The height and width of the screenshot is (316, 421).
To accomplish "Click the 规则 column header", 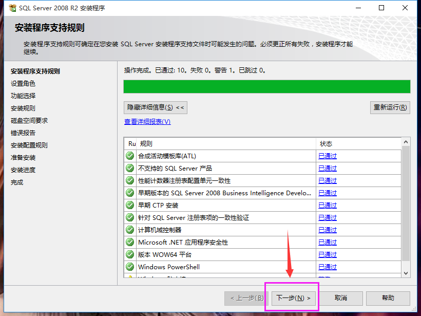I will tap(226, 144).
